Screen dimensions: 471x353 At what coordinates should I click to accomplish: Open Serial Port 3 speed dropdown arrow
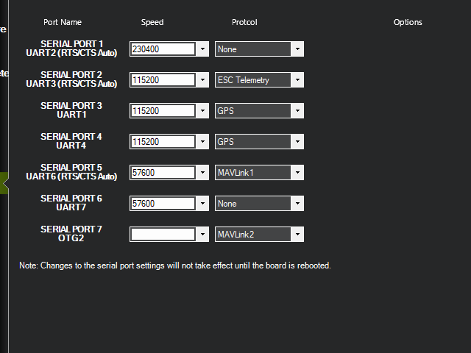click(x=203, y=111)
